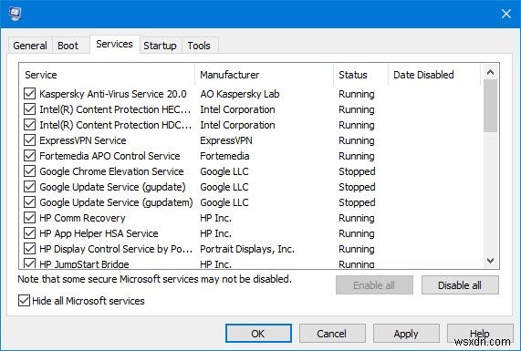
Task: Uncheck Kaspersky Anti-Virus Service 20.0 checkbox
Action: pos(29,94)
